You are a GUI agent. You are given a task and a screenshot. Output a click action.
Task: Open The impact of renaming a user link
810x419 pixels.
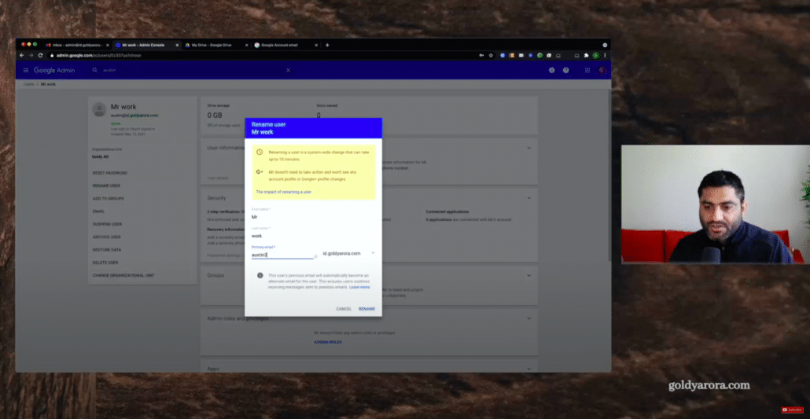(284, 192)
